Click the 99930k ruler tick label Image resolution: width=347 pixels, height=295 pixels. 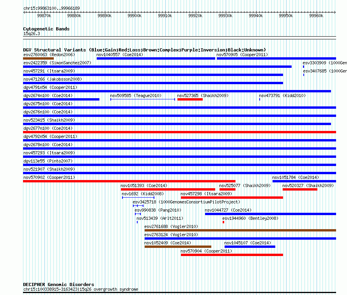click(225, 16)
